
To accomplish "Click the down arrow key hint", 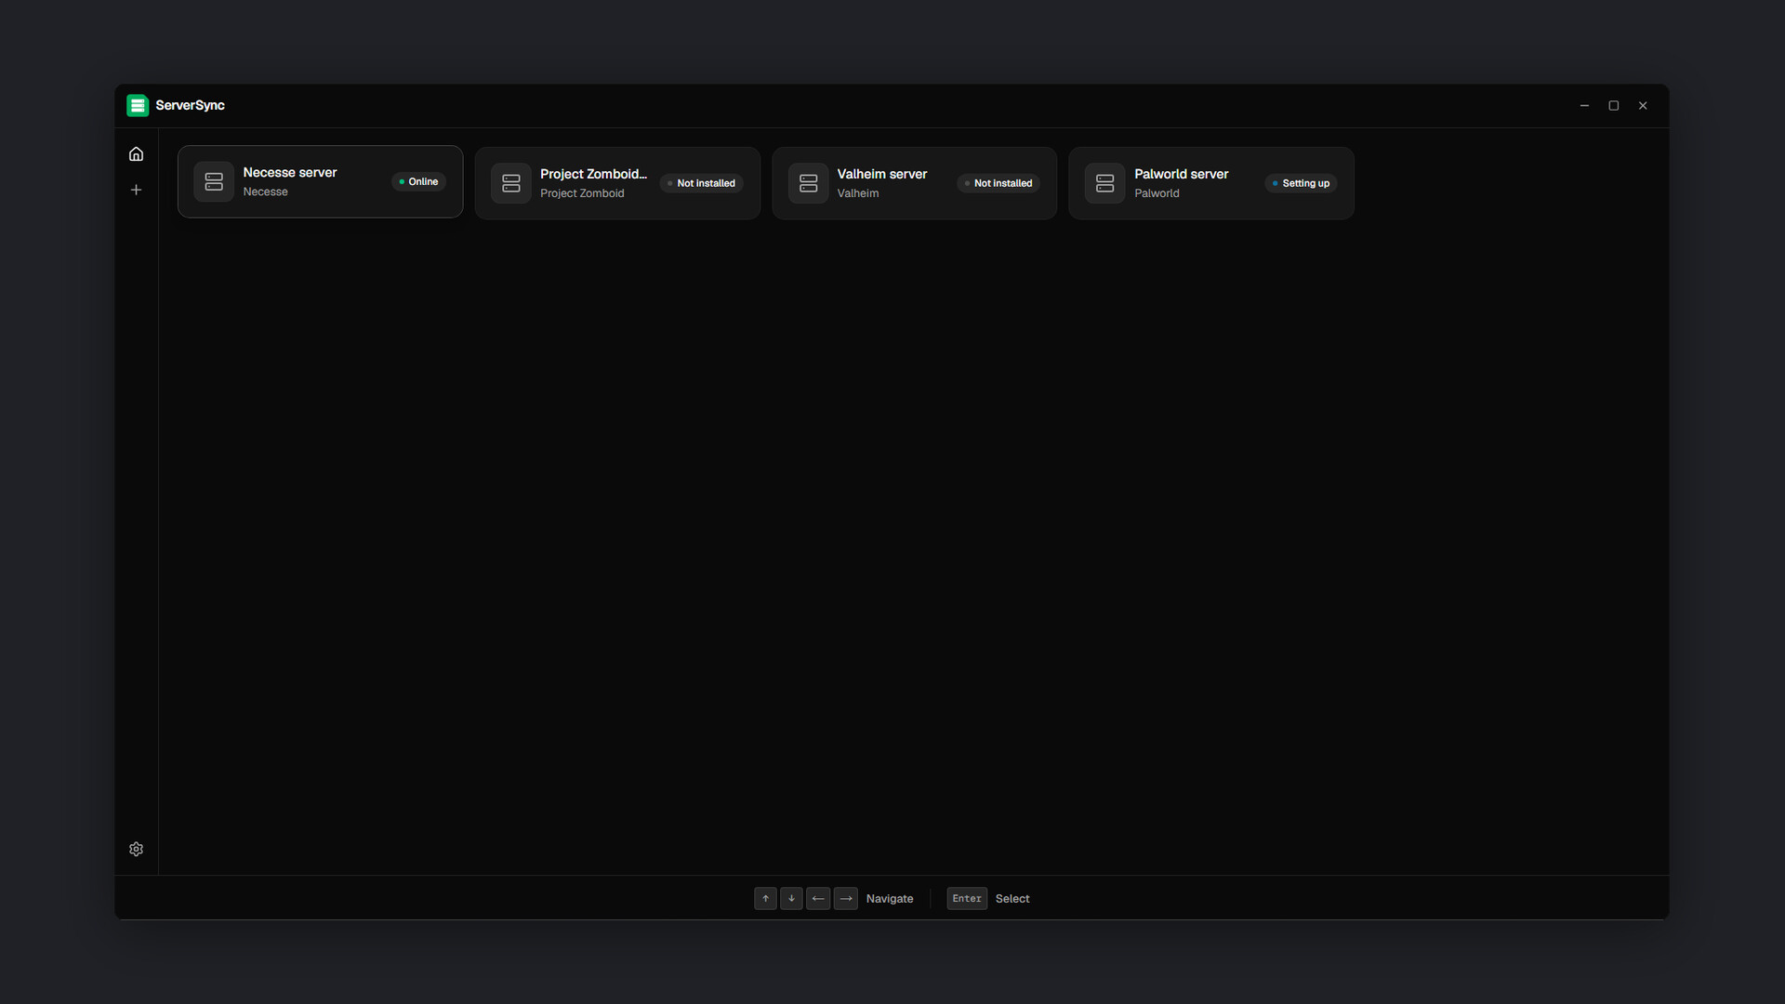I will point(791,899).
